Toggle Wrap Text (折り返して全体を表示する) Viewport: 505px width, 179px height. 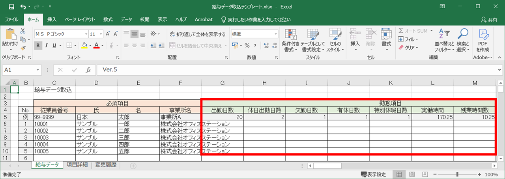198,34
